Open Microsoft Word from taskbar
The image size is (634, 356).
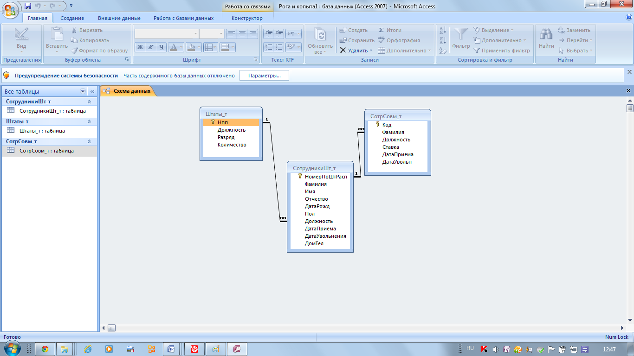tap(171, 349)
